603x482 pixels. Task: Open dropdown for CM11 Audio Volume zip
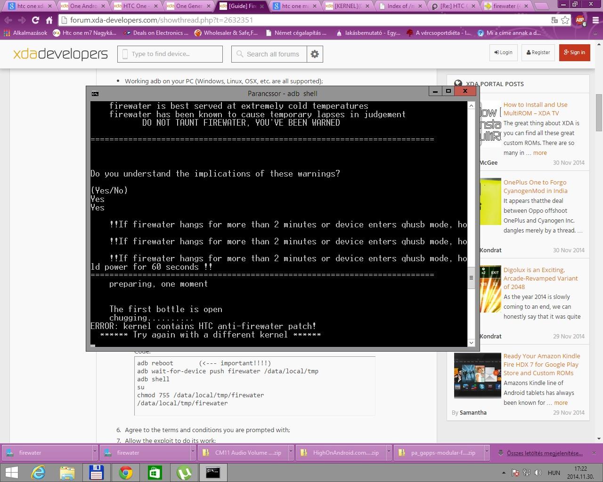tap(291, 452)
